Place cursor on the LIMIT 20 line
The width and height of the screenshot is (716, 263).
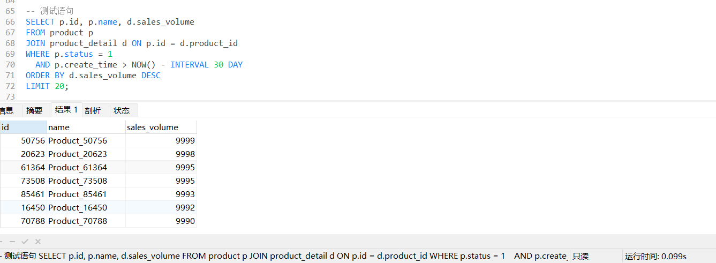pos(47,86)
